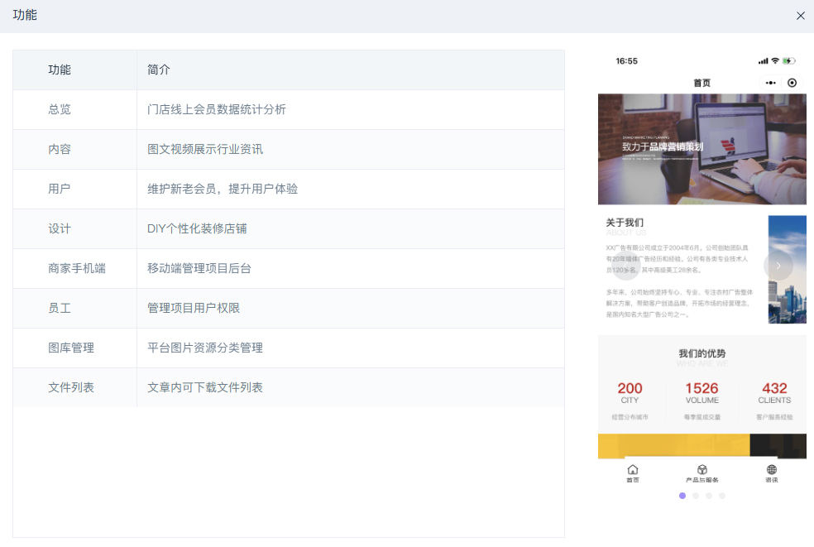Select the second carousel dot
Screen dimensions: 814x547
[x=696, y=496]
